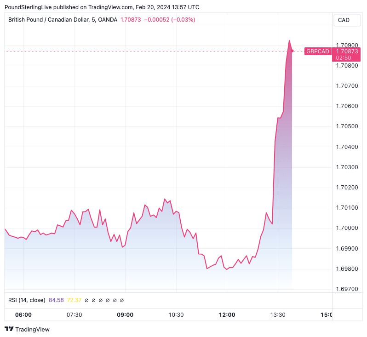Select the yellow RSI value 72.37
This screenshot has width=367, height=337.
[x=74, y=300]
